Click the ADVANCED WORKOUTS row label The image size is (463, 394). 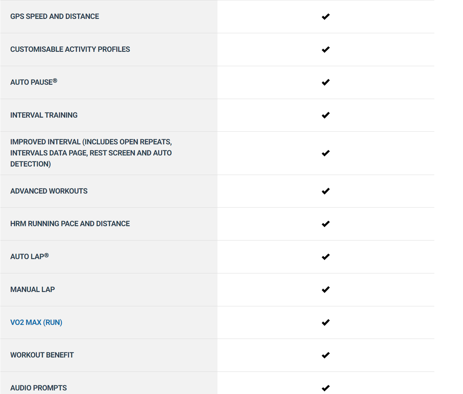pyautogui.click(x=49, y=191)
